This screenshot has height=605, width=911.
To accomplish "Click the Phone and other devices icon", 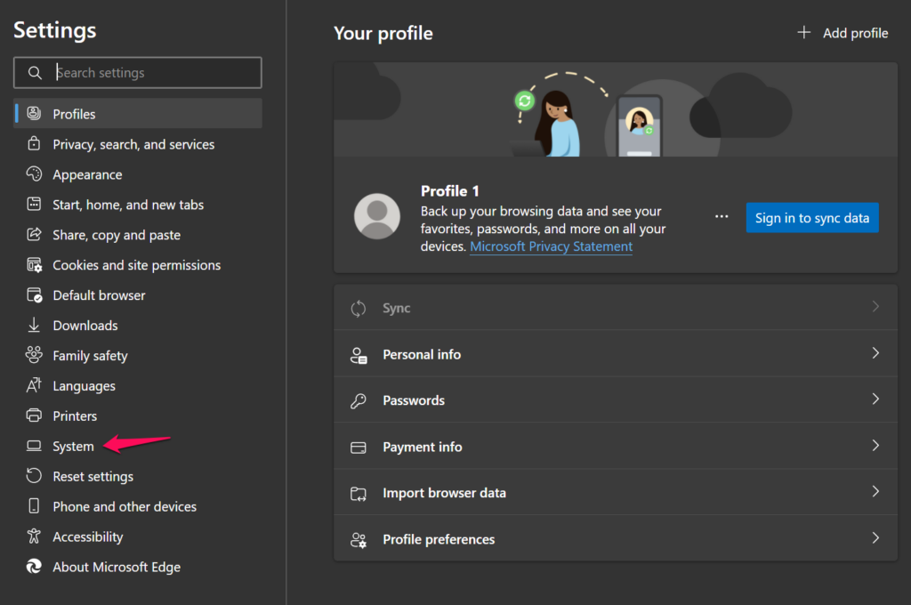I will (35, 506).
